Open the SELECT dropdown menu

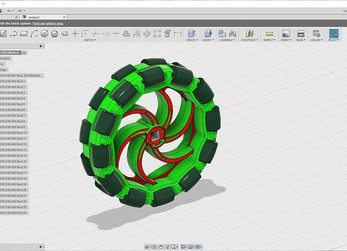point(334,40)
